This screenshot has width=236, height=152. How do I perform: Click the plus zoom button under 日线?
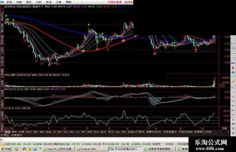[221, 132]
